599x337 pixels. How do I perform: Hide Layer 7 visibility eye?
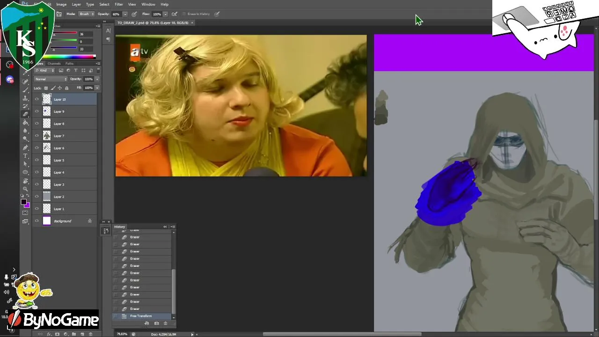click(37, 136)
